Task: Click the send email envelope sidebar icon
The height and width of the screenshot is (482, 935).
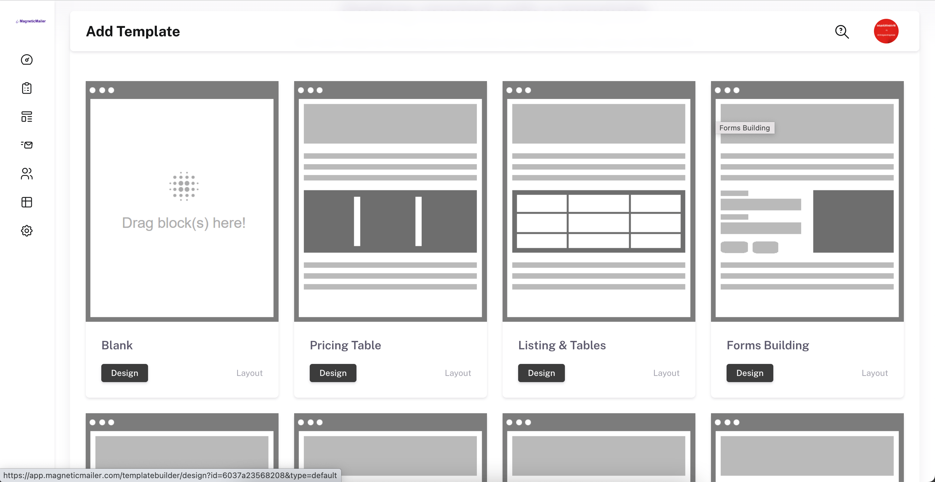Action: [27, 145]
